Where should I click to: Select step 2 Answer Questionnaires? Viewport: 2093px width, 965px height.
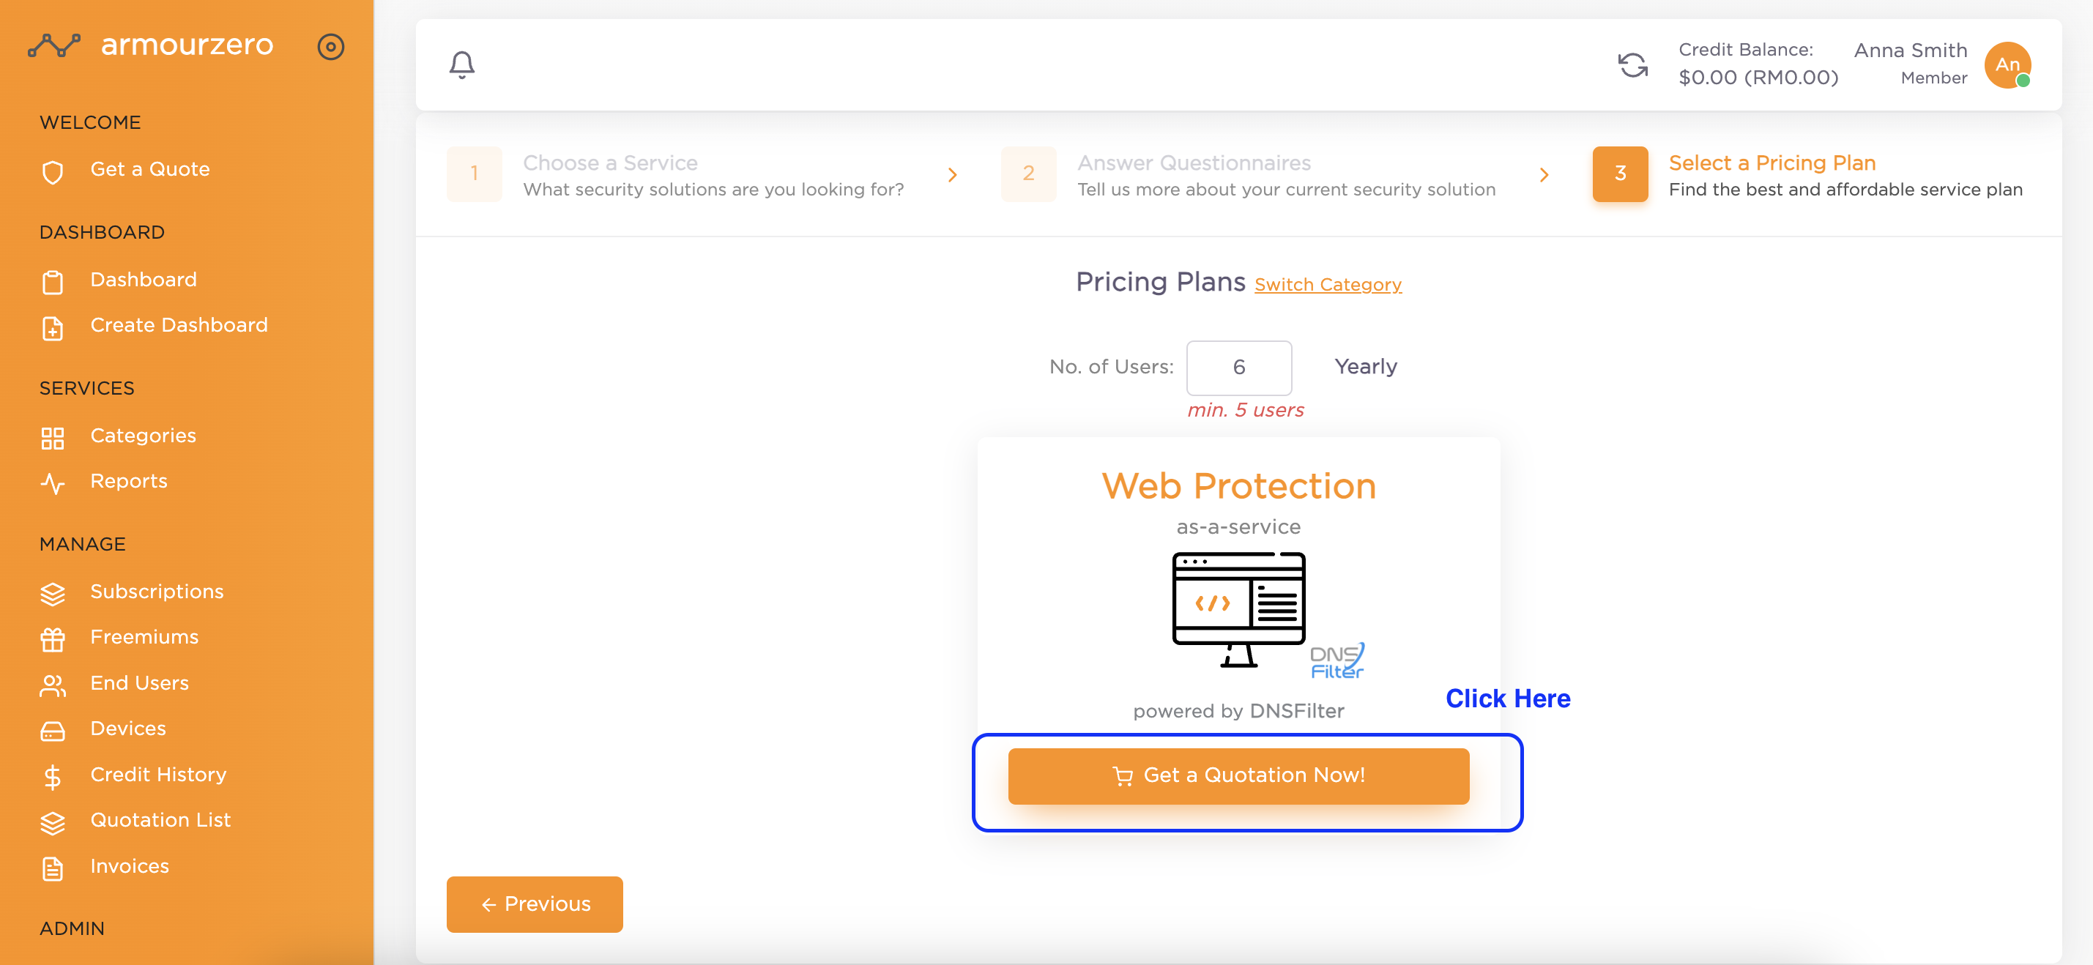tap(1248, 175)
